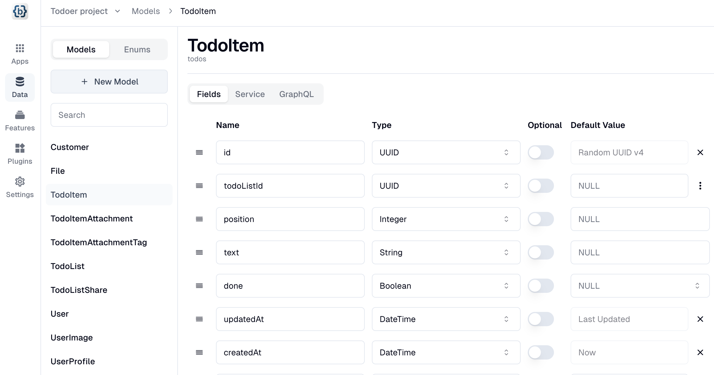Grab the drag handle for position field
Screen dimensions: 714x375
tap(199, 219)
